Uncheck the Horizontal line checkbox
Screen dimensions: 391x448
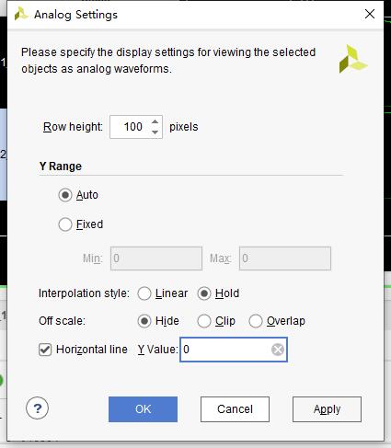click(x=45, y=350)
